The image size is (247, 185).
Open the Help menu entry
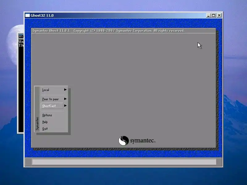(x=45, y=122)
